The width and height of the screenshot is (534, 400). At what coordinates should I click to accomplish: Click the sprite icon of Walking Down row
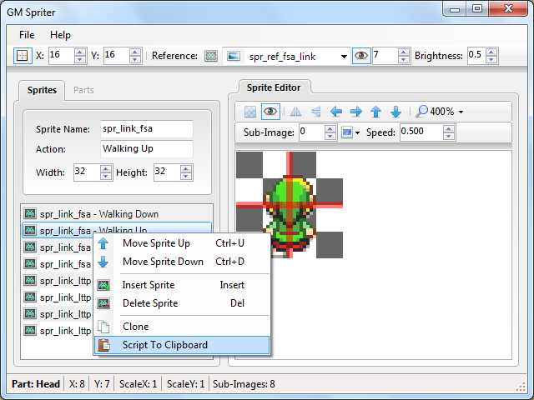pyautogui.click(x=30, y=213)
